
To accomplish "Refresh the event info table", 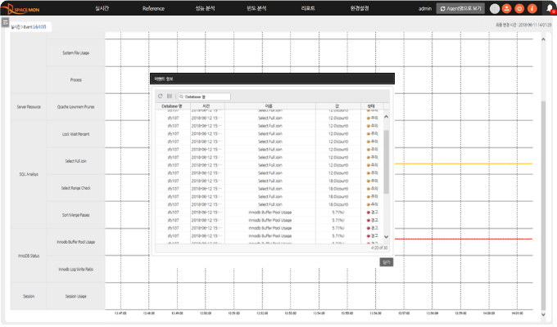I will (x=161, y=96).
